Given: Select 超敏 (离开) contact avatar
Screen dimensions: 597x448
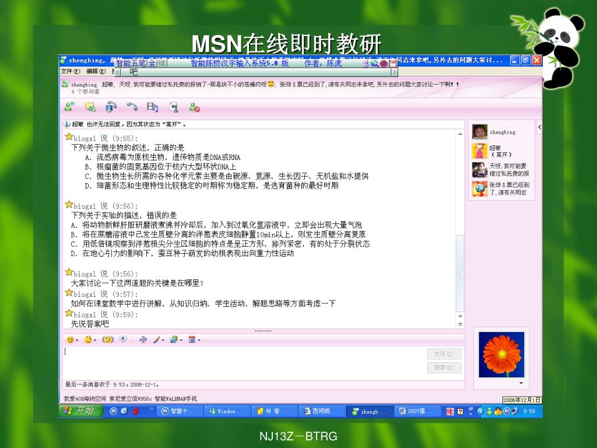Looking at the screenshot, I should (479, 151).
